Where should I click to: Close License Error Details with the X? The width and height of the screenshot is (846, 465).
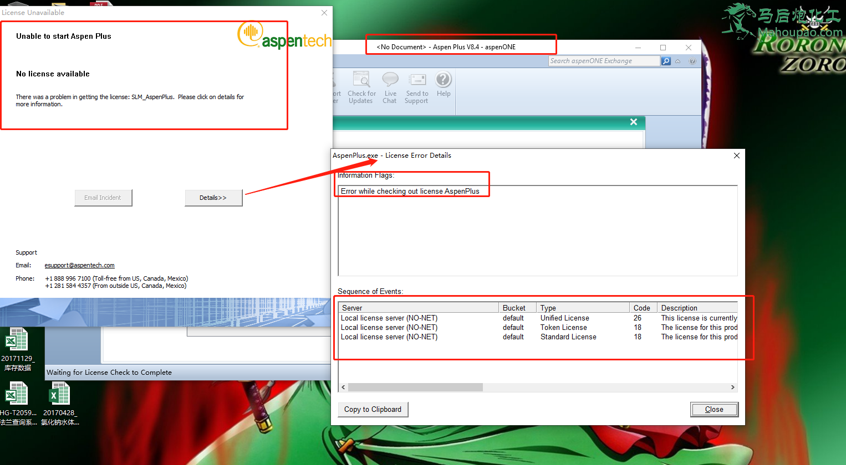737,156
